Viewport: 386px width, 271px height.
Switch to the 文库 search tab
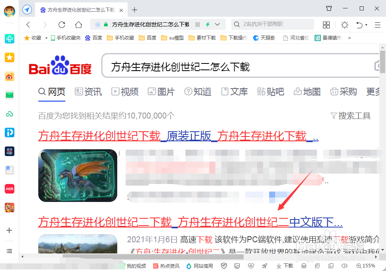coord(234,92)
